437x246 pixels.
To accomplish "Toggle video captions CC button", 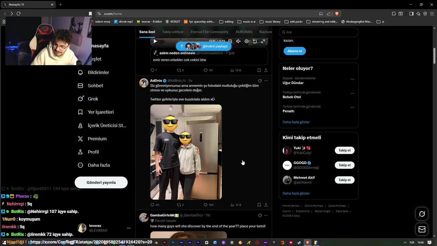I will (230, 41).
